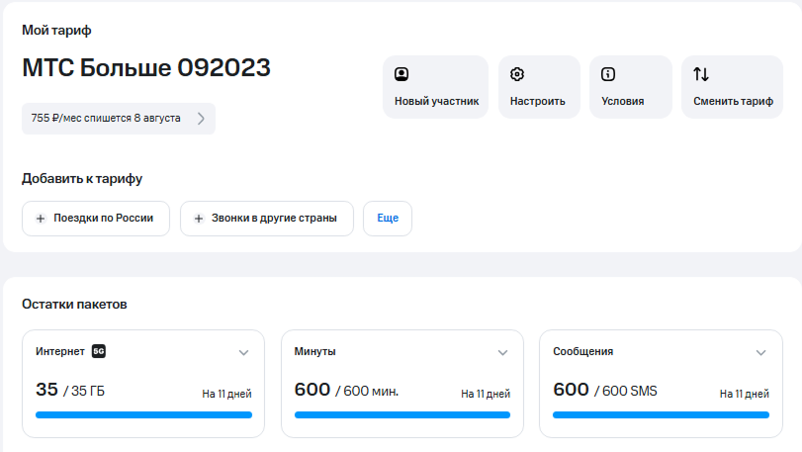Viewport: 802px width, 452px height.
Task: Open the 755 ₽/мес payment details chevron
Action: (201, 119)
